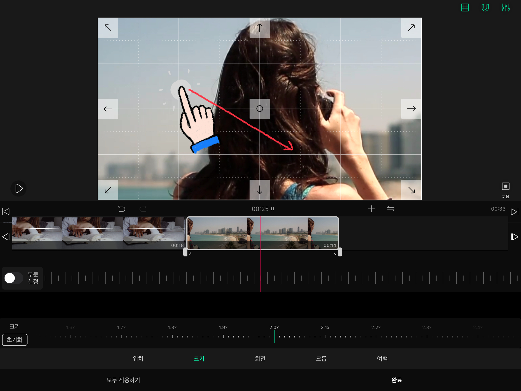This screenshot has width=521, height=391.
Task: Tap the 완료 done button
Action: tap(396, 380)
